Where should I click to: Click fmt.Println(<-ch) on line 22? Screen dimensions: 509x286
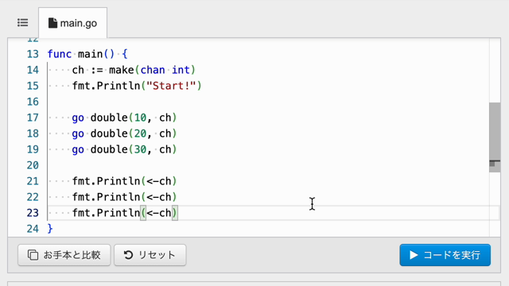click(124, 197)
